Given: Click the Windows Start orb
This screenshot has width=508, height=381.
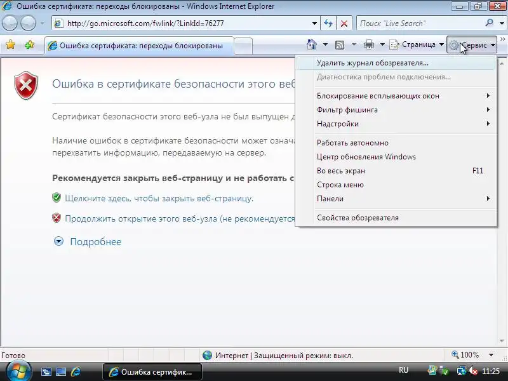Looking at the screenshot, I should [x=18, y=371].
